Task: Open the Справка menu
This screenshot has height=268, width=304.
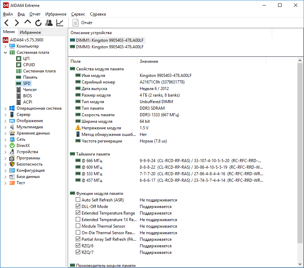Action: (x=98, y=14)
